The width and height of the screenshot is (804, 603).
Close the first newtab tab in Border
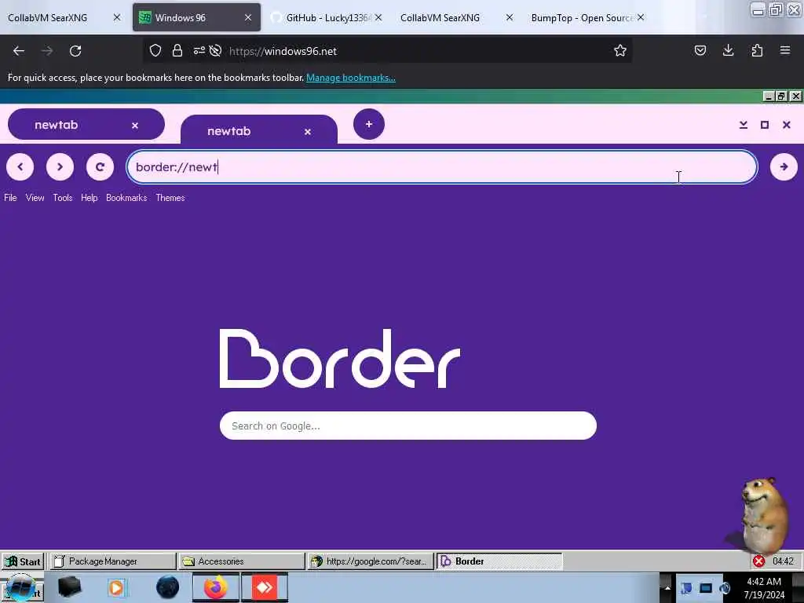click(x=135, y=126)
